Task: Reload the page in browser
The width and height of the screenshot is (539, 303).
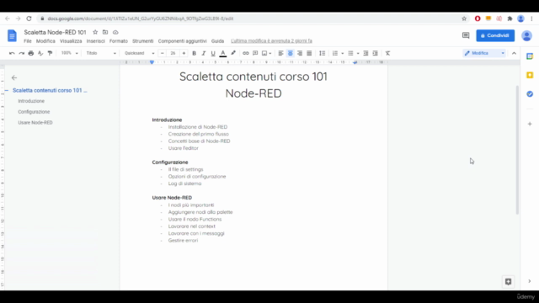Action: click(x=29, y=19)
